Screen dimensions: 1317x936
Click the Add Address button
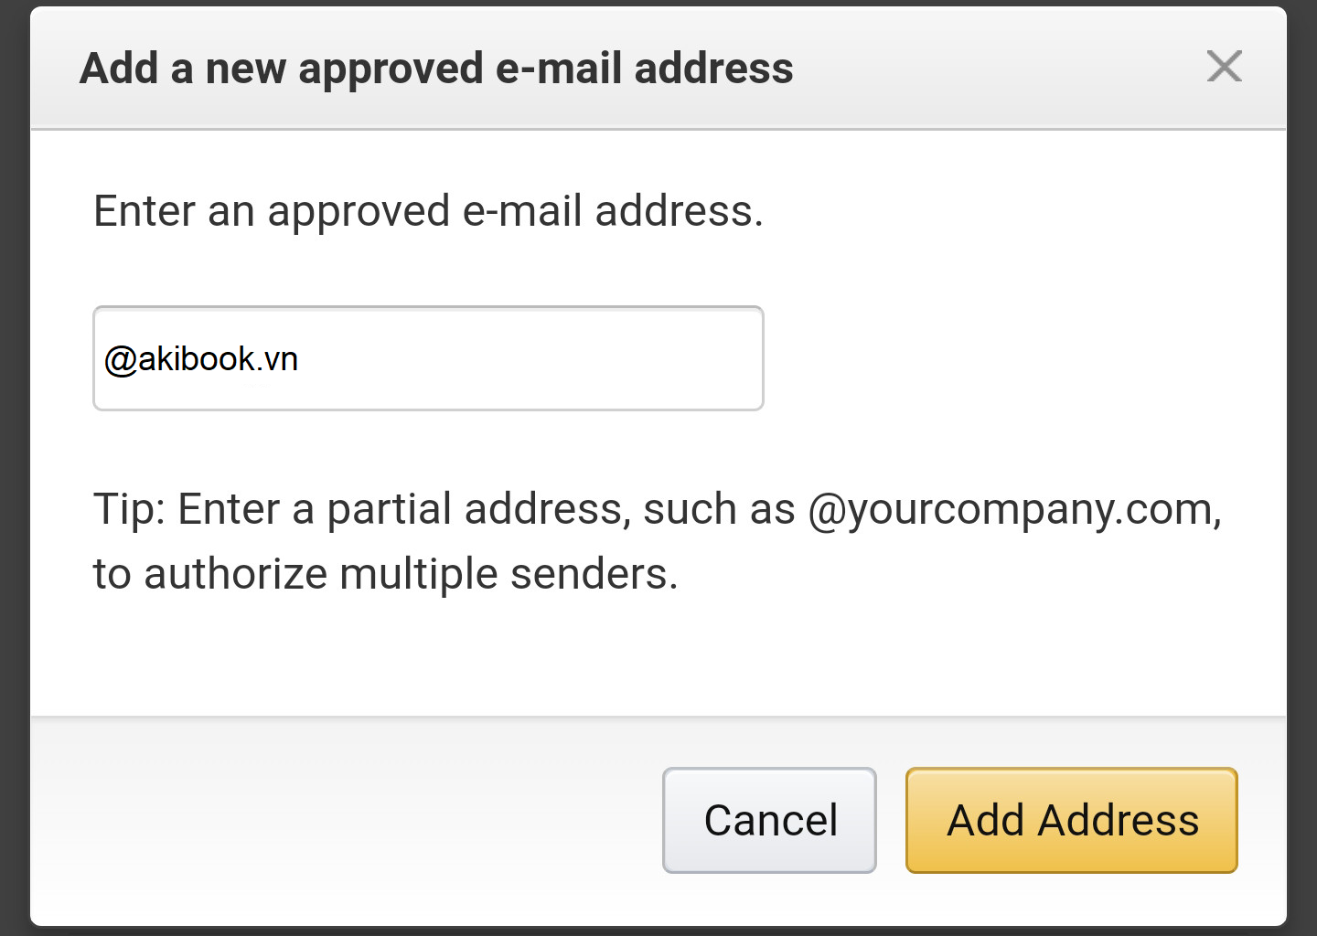click(1071, 820)
